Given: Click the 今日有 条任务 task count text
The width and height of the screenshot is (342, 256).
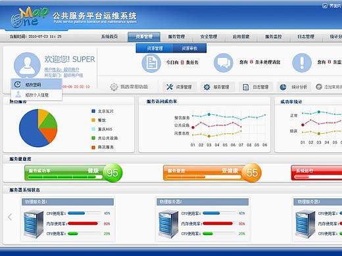Looking at the screenshot, I should click(182, 62).
